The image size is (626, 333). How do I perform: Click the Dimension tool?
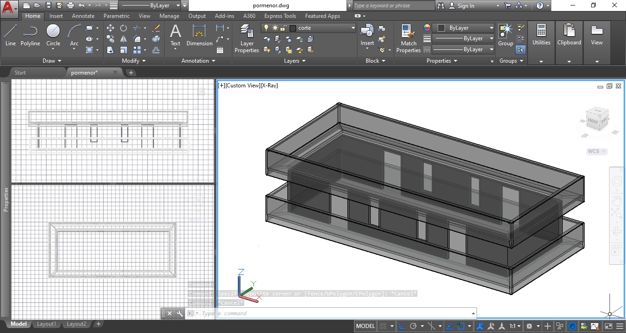[x=199, y=35]
